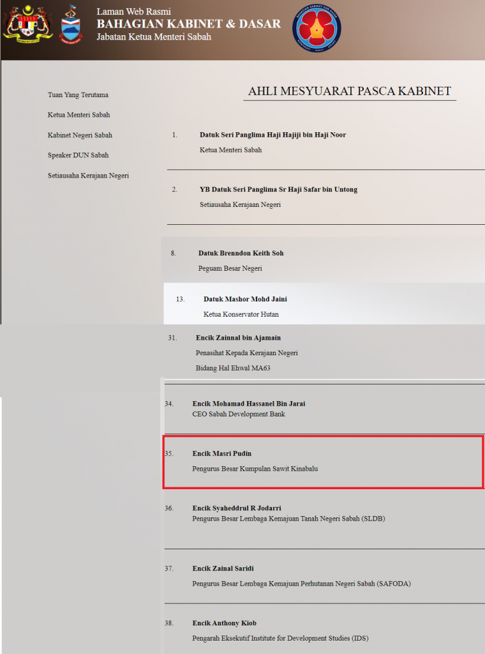Click list number 1. beside Hajiji entry
The image size is (485, 654).
pyautogui.click(x=175, y=135)
